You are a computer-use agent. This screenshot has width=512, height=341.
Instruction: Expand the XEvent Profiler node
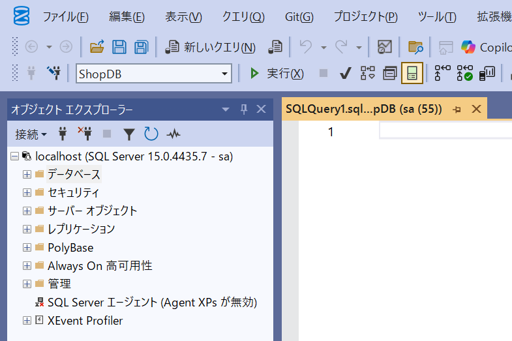[27, 320]
